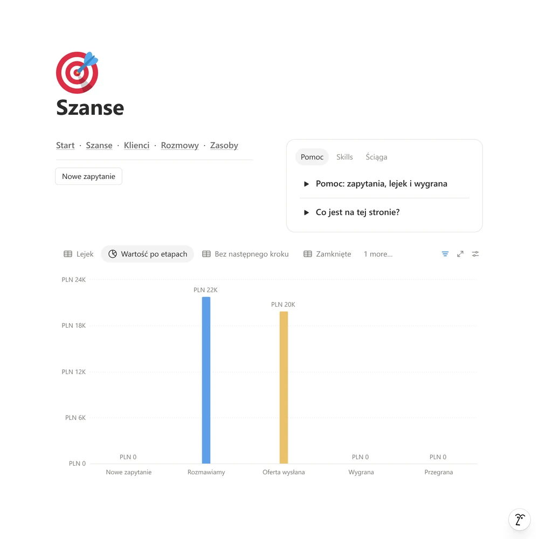Click the 'PLN 22K' bar value label
The width and height of the screenshot is (539, 539).
tap(205, 290)
